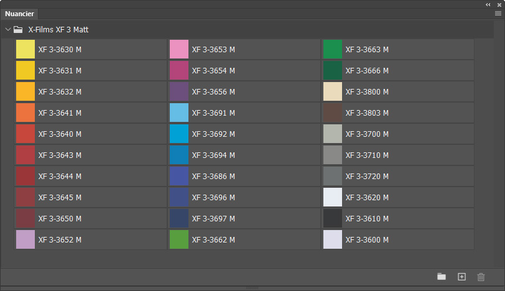Select the XF 3-3686 M swatch square
The height and width of the screenshot is (291, 505).
[x=179, y=176]
